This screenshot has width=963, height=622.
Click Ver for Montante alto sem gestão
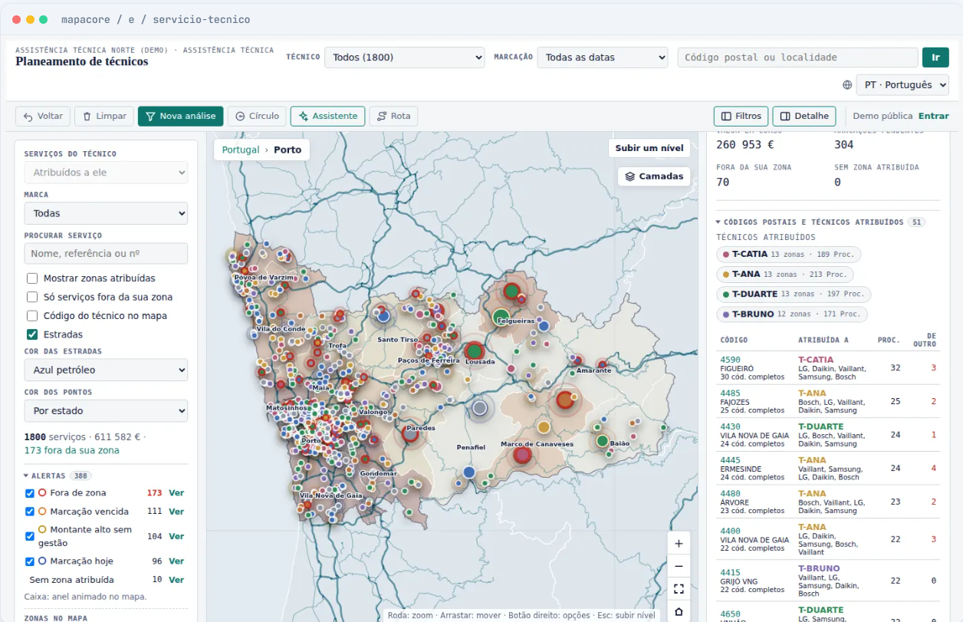[x=176, y=537]
